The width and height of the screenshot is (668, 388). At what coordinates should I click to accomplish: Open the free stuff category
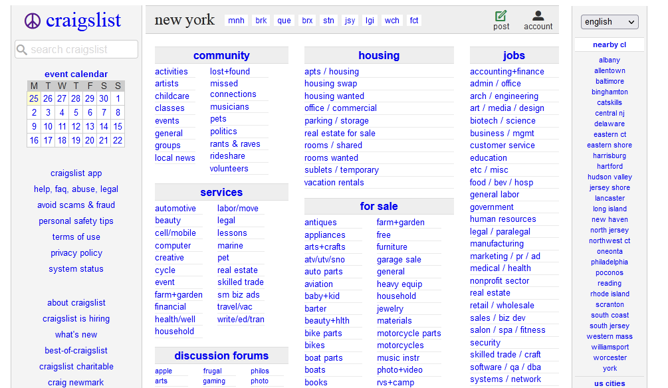pos(384,235)
